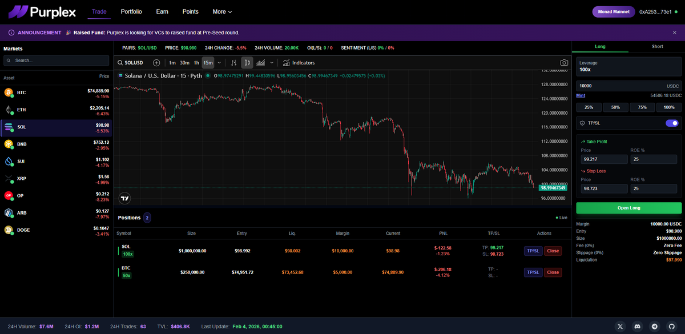Open the X (Twitter) social link

[620, 326]
